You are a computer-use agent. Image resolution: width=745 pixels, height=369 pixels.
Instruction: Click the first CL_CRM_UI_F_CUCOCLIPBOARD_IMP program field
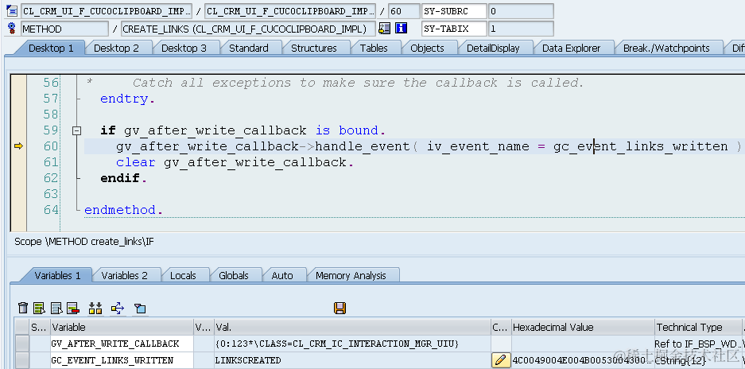click(107, 11)
